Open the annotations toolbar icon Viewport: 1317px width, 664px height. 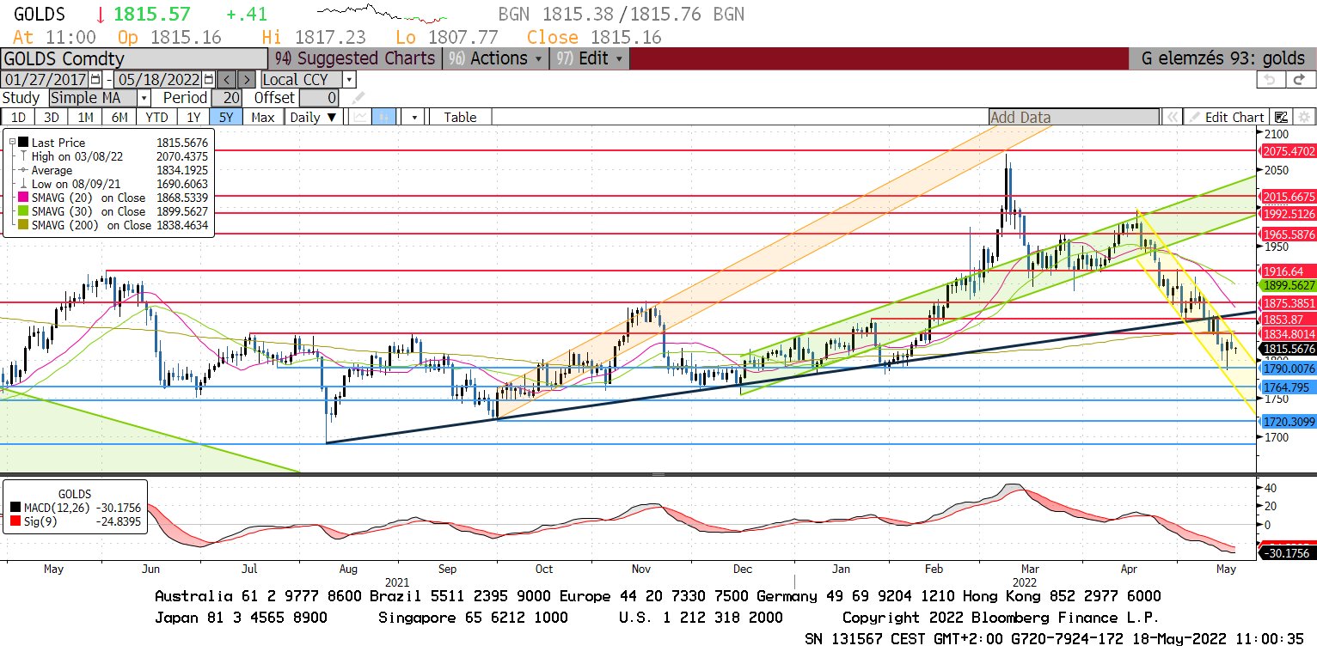pyautogui.click(x=1281, y=118)
